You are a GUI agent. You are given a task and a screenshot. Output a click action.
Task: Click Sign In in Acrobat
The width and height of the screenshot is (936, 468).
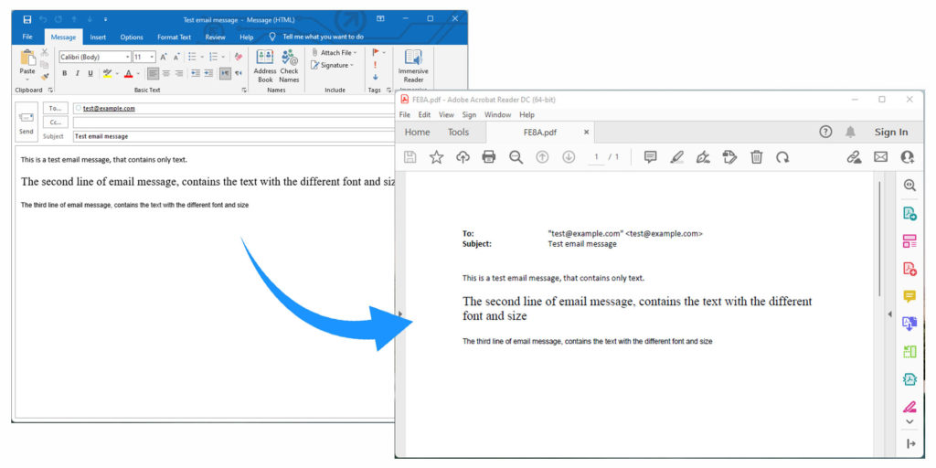coord(890,132)
